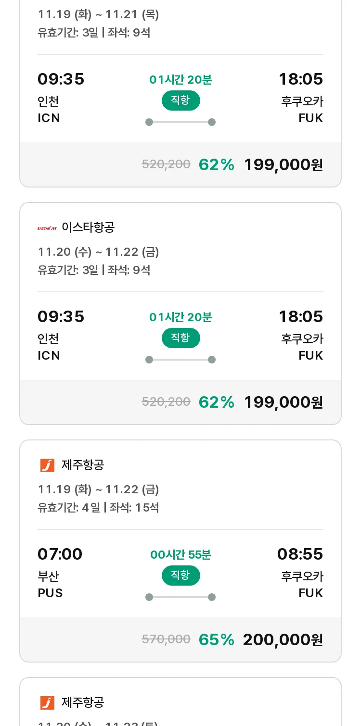Click the 62% discount on Eastar Jet card
The width and height of the screenshot is (361, 726).
pos(216,402)
